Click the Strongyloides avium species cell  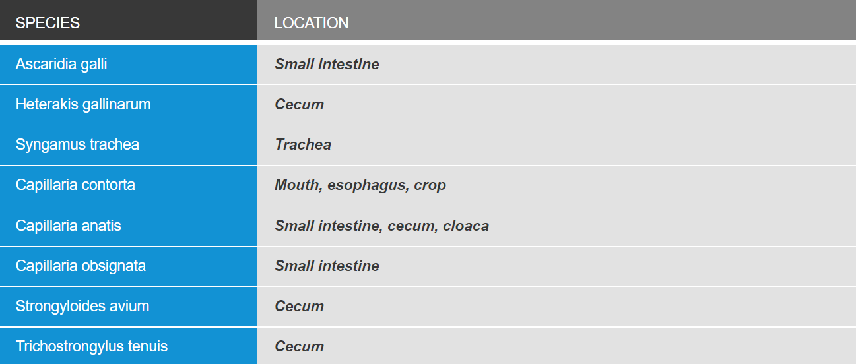coord(129,306)
